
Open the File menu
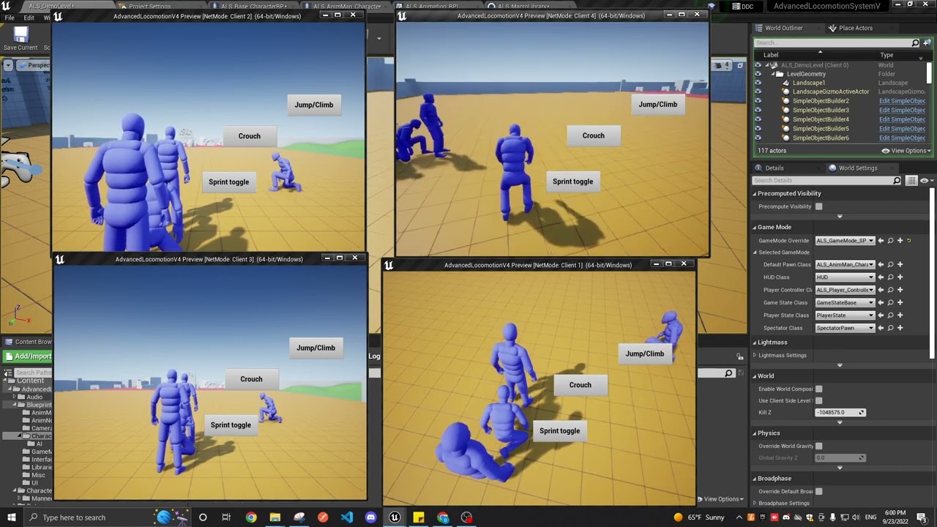(10, 18)
